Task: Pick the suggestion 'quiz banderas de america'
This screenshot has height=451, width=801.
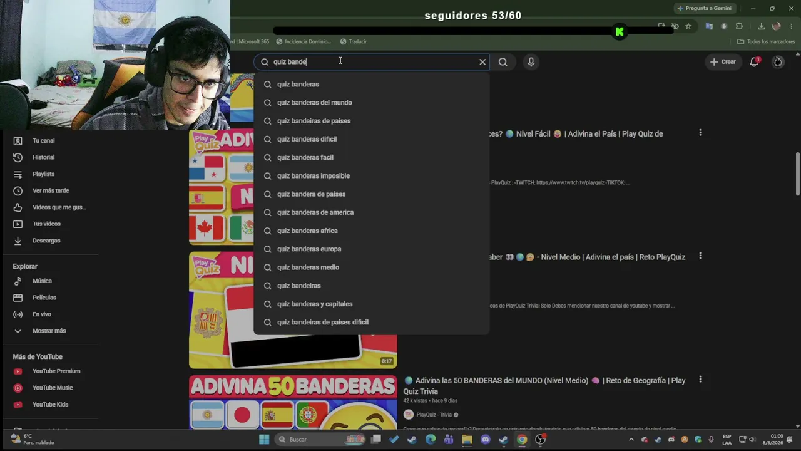Action: (371, 212)
